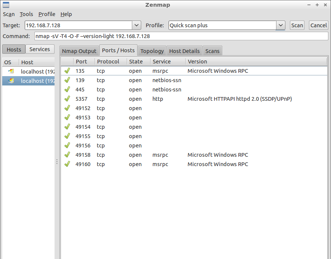Click the port number 49152 cell

tap(83, 108)
